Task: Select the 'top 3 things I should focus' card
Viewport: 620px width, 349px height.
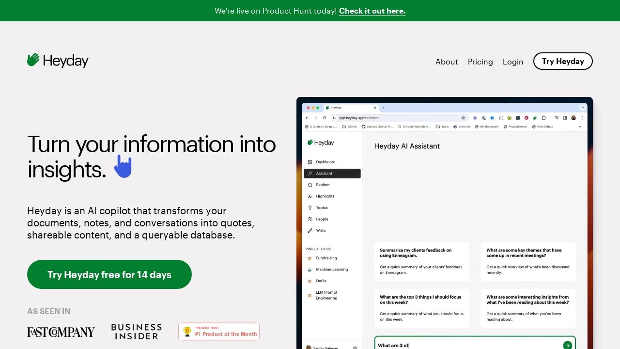Action: point(422,308)
